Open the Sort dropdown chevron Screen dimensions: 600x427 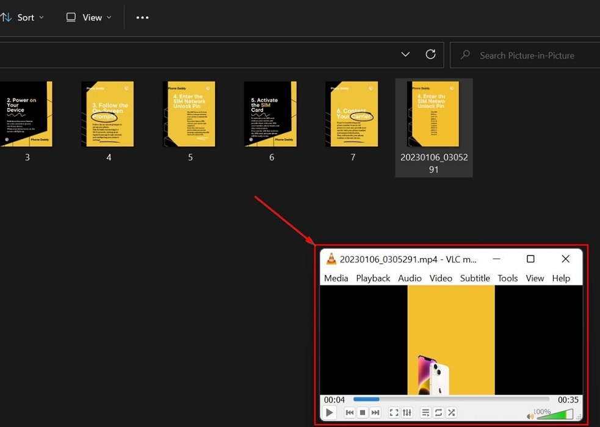click(40, 17)
